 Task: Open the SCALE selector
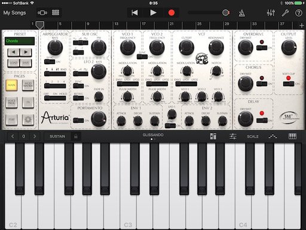(x=253, y=137)
